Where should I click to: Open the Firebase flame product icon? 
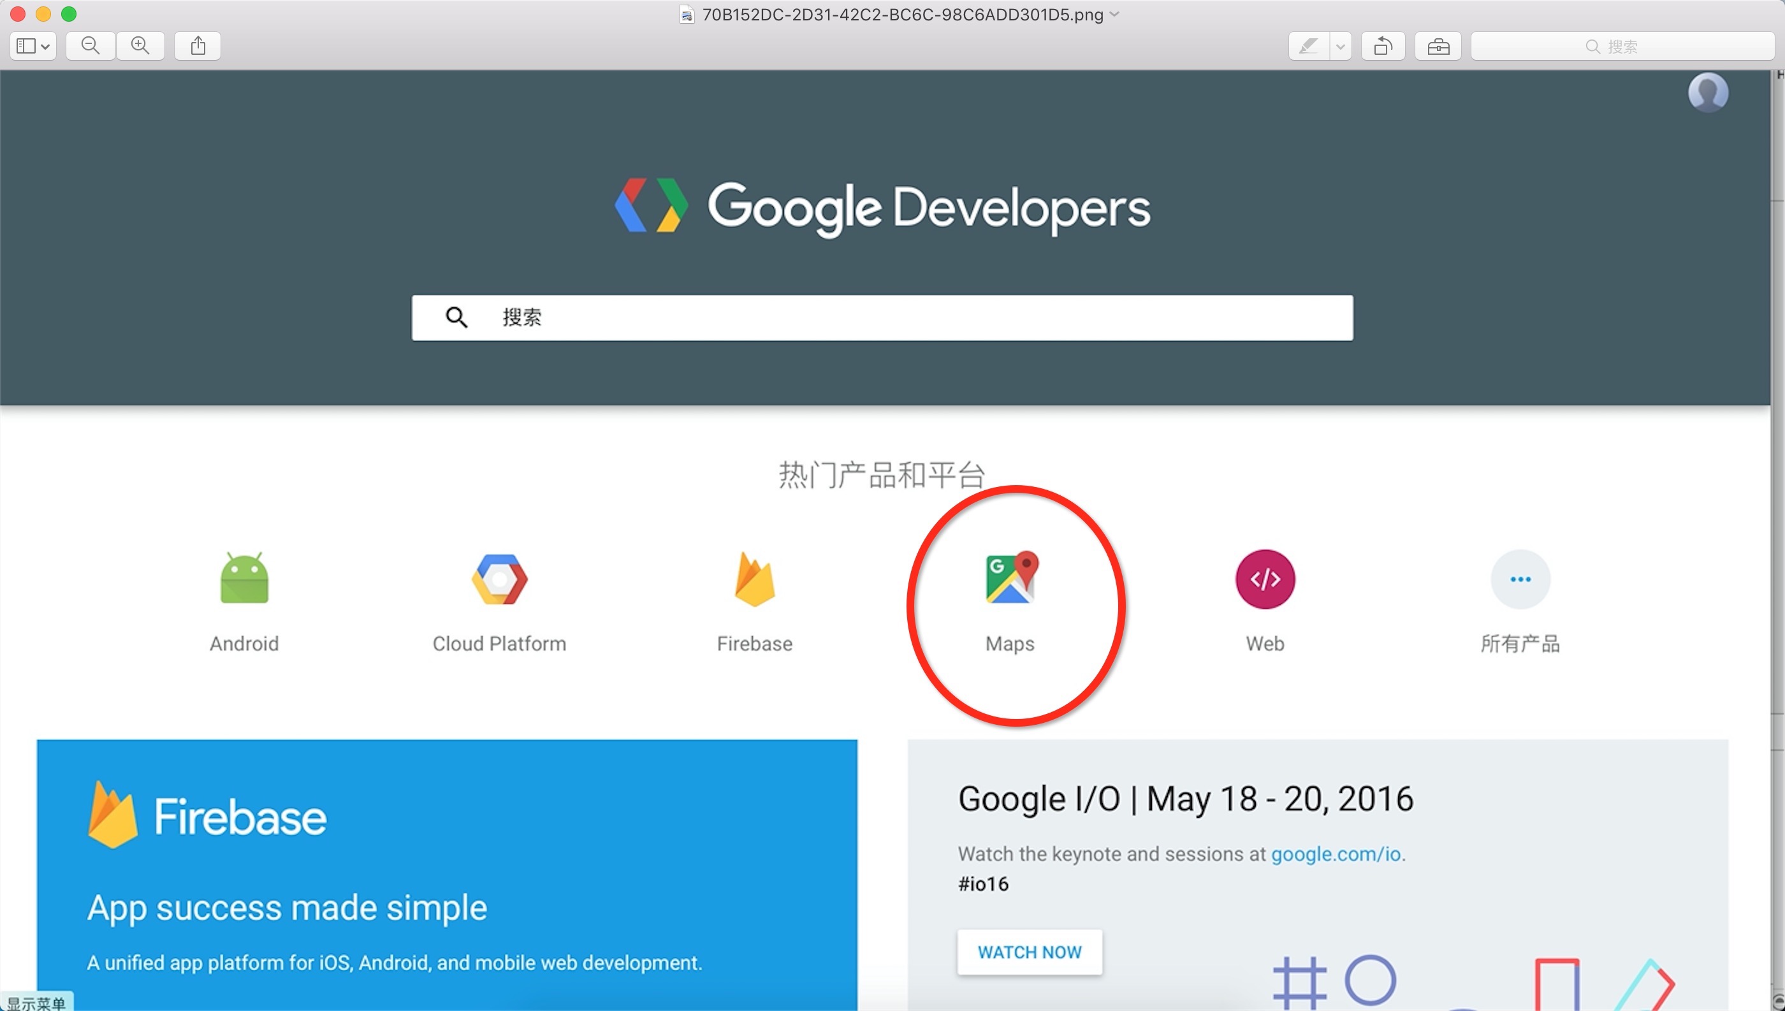tap(755, 578)
